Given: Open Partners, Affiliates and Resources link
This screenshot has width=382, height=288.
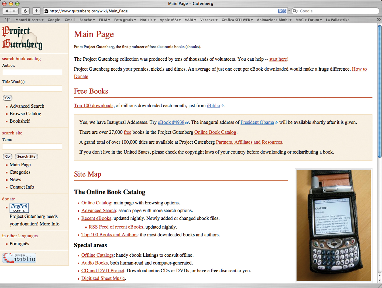Looking at the screenshot, I should point(249,142).
